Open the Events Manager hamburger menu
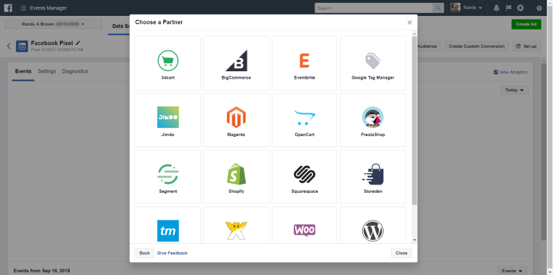The image size is (553, 275). (x=24, y=8)
